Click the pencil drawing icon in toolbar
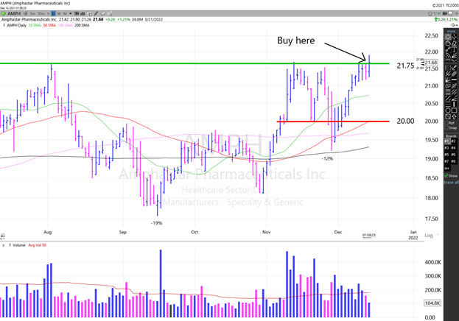The height and width of the screenshot is (321, 459). click(96, 13)
